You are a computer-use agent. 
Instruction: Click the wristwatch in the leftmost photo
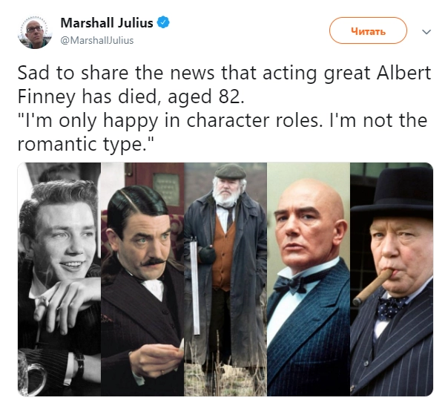pos(79,366)
